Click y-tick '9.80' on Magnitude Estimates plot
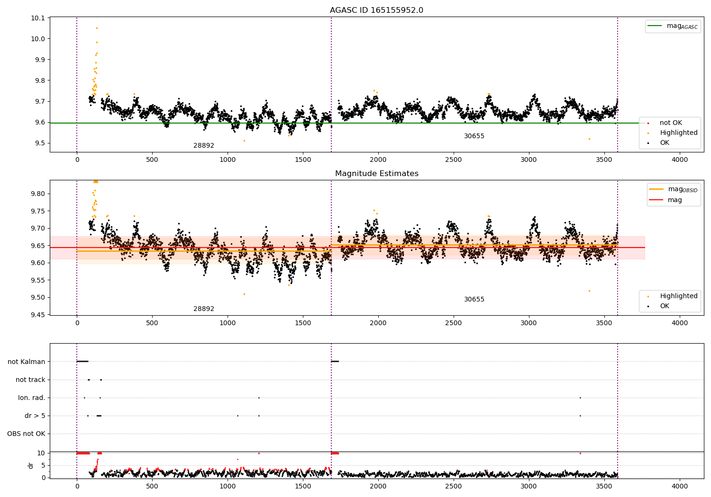Viewport: 711px width, 497px height. [x=39, y=194]
